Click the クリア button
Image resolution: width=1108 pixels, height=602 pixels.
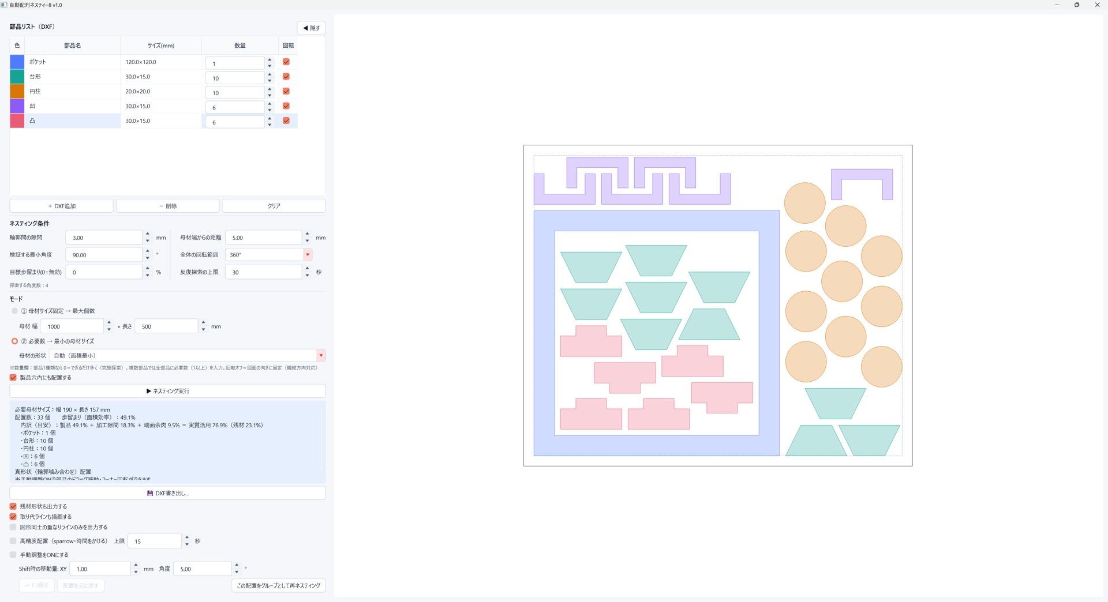(274, 206)
